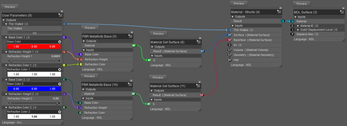The height and width of the screenshot is (126, 347).
Task: Click gear icon on Base Color 1 swatch
Action: [60, 42]
